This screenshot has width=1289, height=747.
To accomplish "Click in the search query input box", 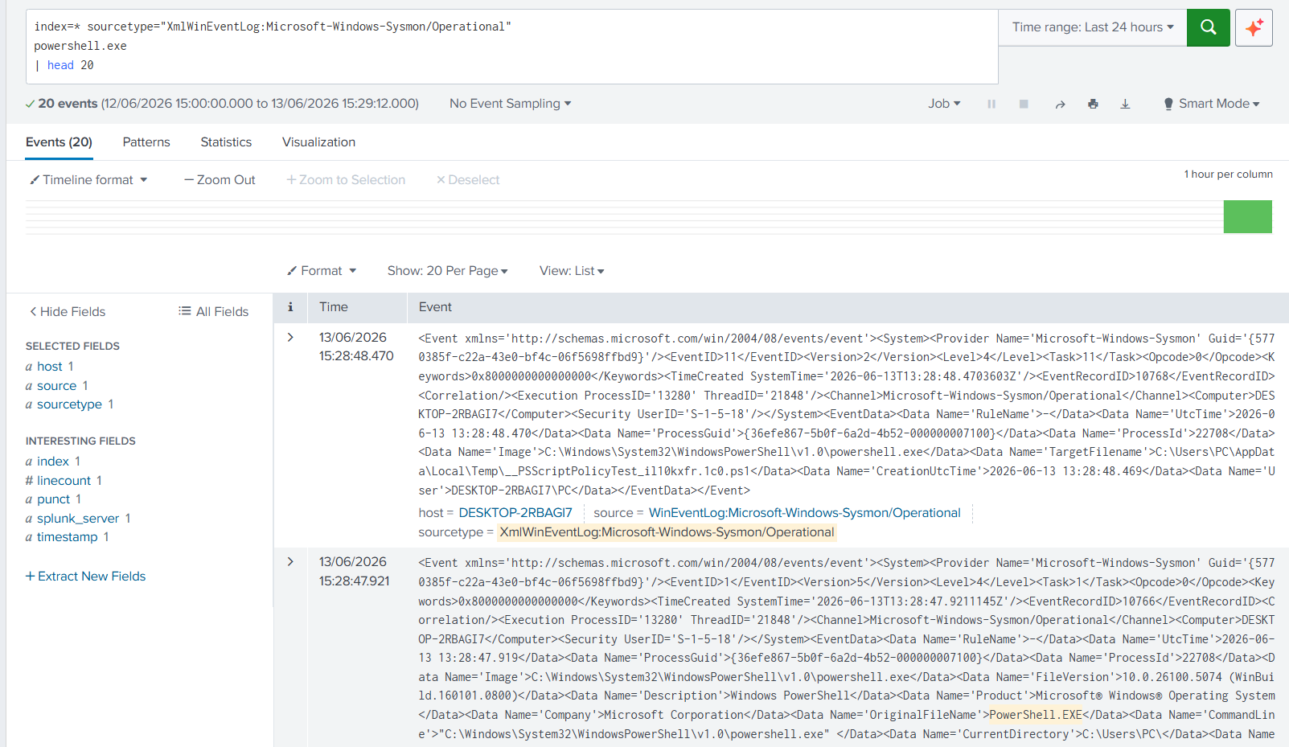I will (512, 47).
